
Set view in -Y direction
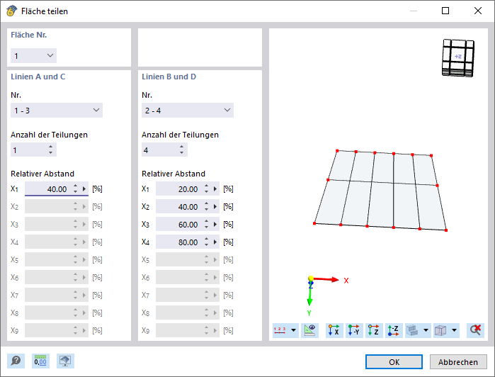point(354,330)
